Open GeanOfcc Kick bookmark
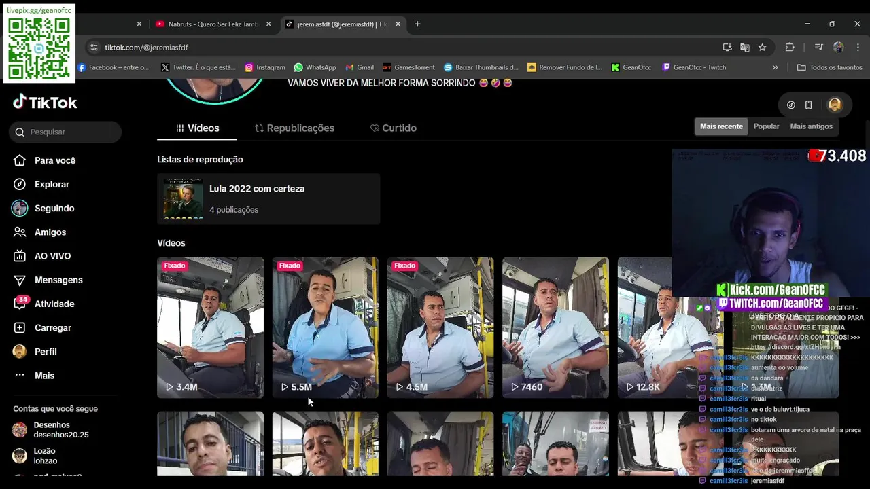This screenshot has height=489, width=870. (x=631, y=67)
